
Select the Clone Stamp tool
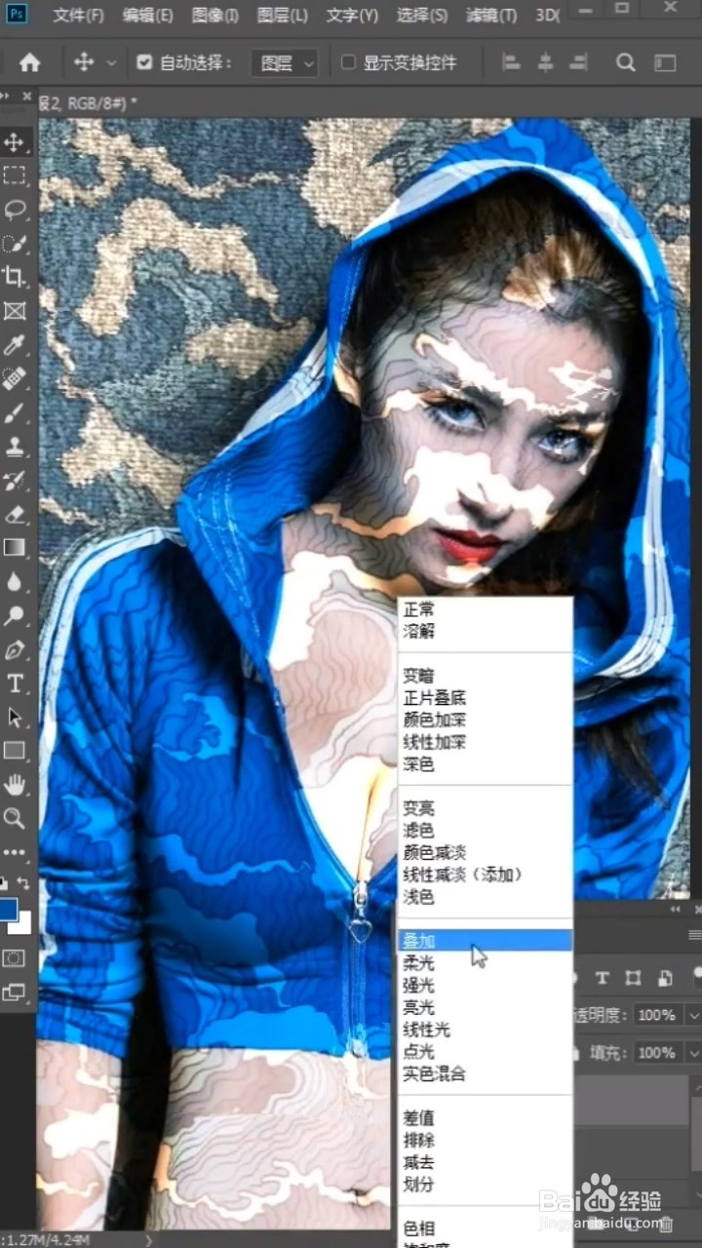click(x=14, y=447)
